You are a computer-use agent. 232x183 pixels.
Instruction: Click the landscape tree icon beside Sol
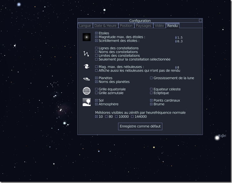pos(86,102)
